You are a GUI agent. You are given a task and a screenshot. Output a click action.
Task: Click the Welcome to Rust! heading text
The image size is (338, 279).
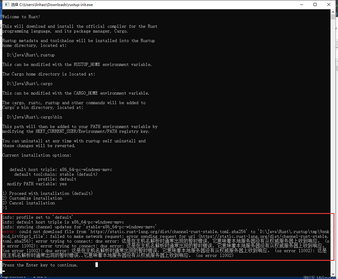pos(21,16)
